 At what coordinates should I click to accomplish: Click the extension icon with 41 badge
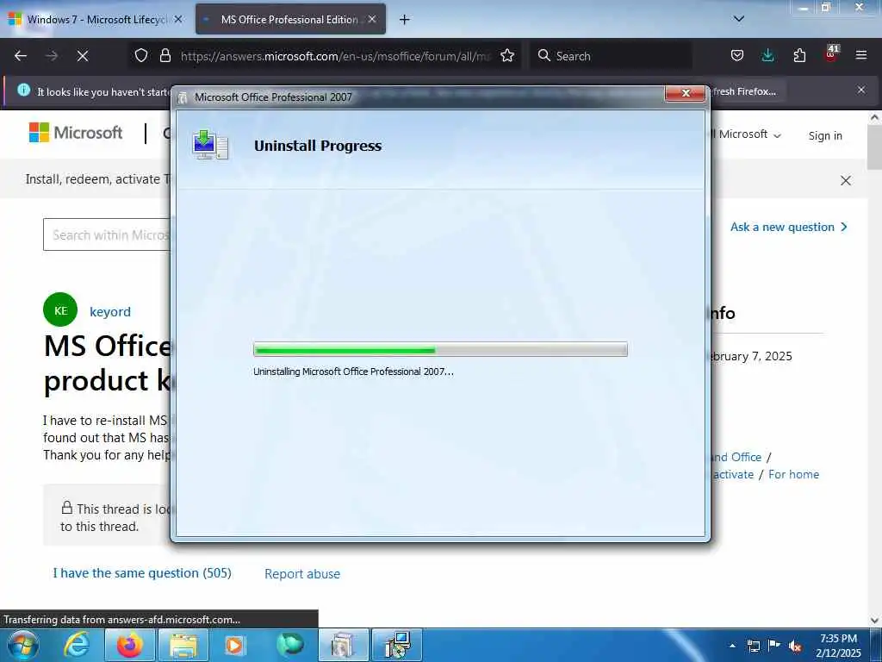point(831,53)
